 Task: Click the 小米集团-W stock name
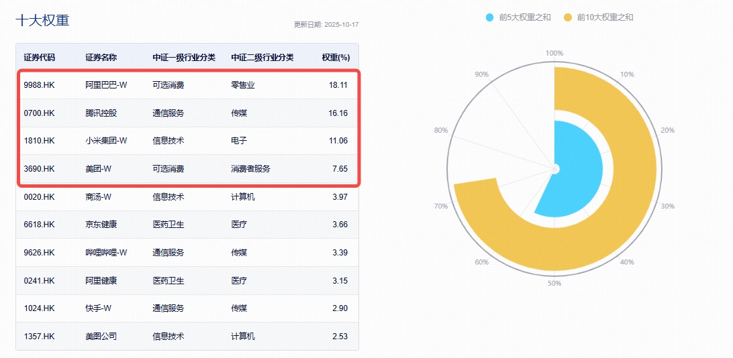click(x=106, y=141)
